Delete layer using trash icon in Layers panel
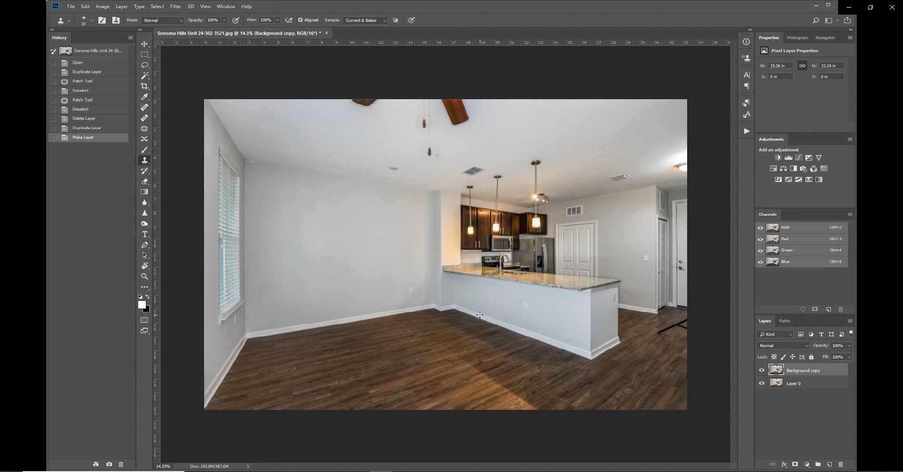Screen dimensions: 903x472 pyautogui.click(x=840, y=464)
